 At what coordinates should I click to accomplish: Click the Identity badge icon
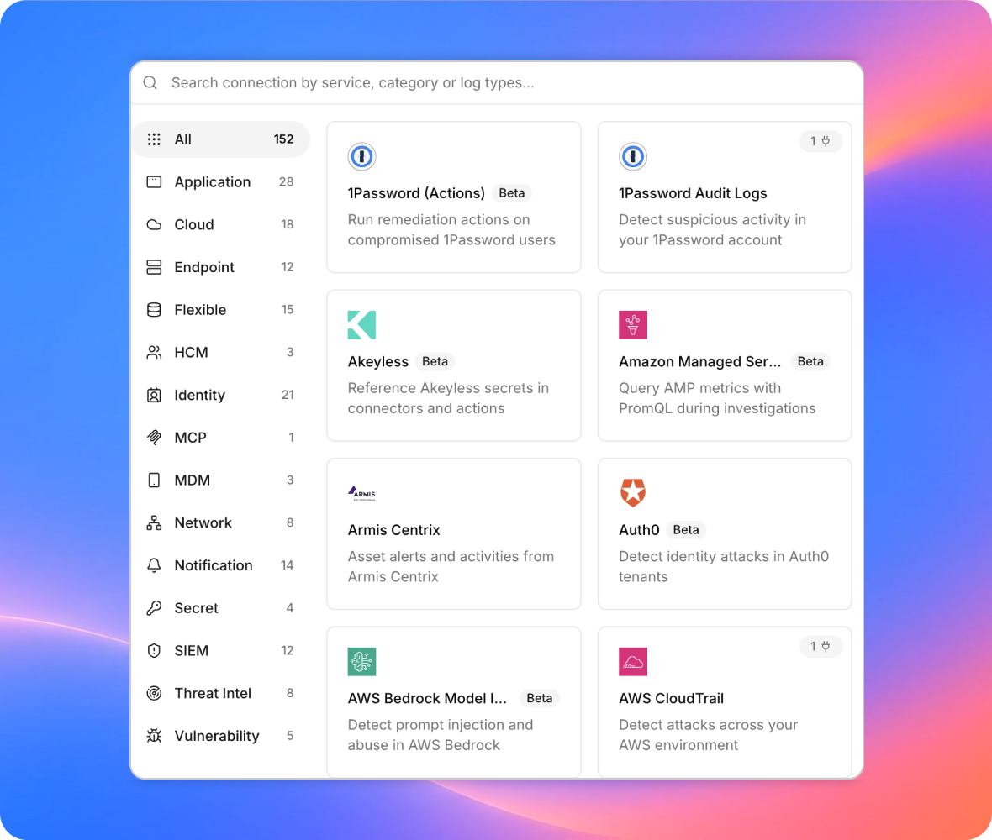pyautogui.click(x=154, y=395)
